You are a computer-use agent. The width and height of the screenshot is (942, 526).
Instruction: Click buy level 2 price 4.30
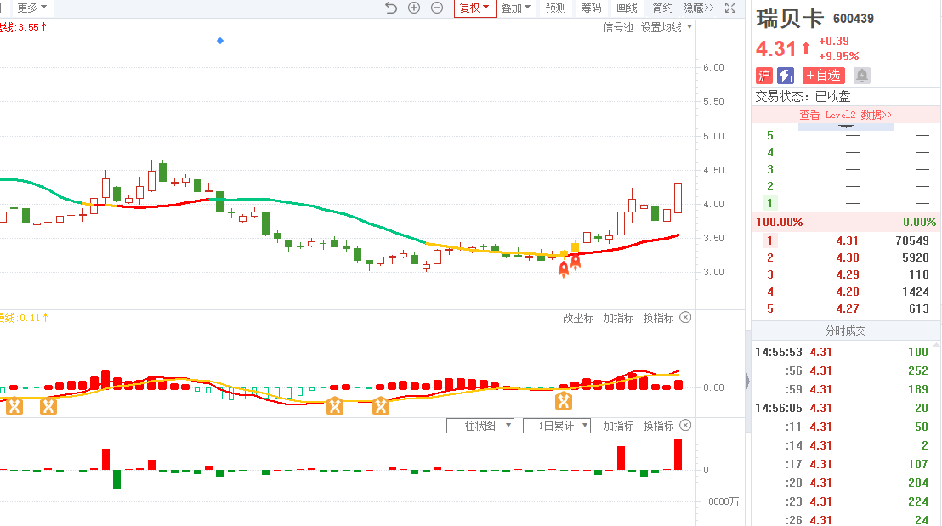pos(847,257)
